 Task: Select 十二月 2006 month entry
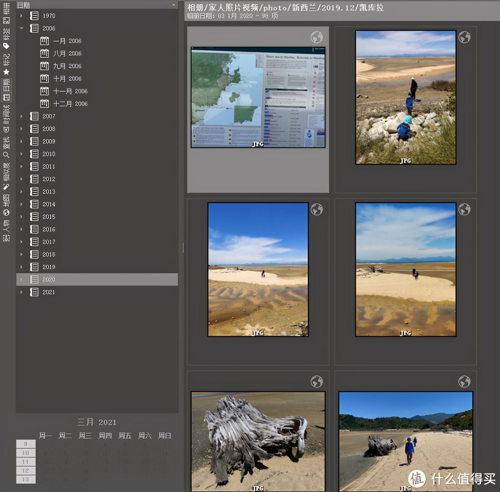pyautogui.click(x=70, y=104)
